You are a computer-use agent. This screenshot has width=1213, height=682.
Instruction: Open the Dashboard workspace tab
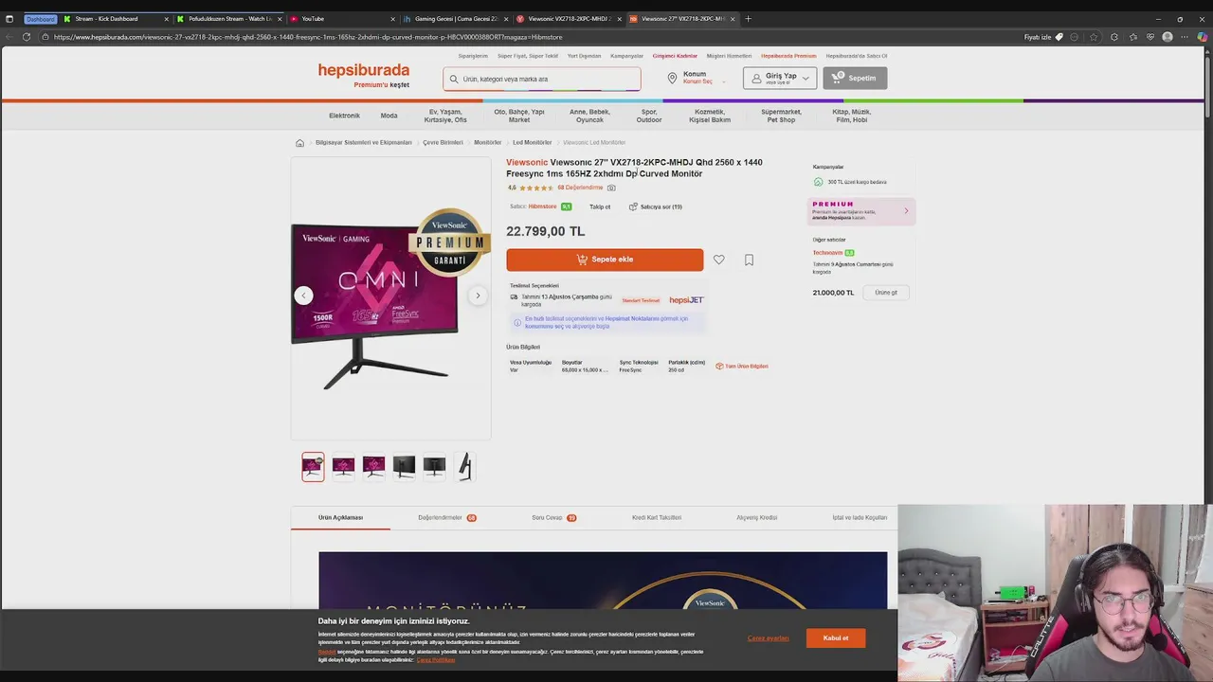pyautogui.click(x=41, y=19)
